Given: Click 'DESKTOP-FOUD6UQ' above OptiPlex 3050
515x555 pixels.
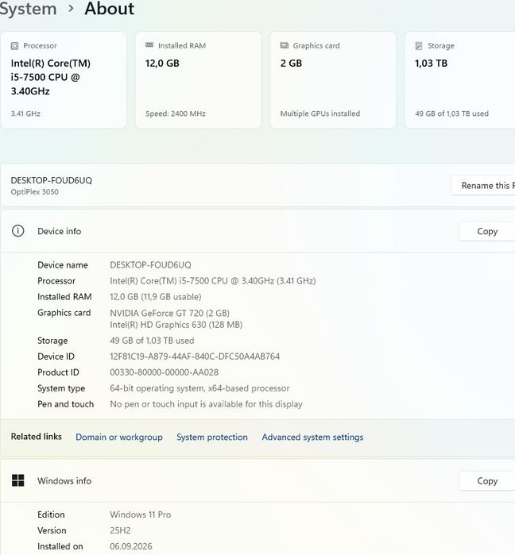Looking at the screenshot, I should coord(52,180).
